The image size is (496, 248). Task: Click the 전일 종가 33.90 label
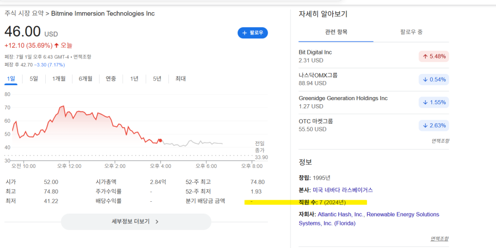[x=261, y=150]
